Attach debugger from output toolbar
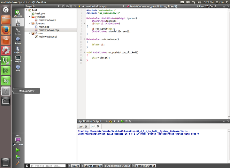Image resolution: width=230 pixels, height=168 pixels. (130, 121)
